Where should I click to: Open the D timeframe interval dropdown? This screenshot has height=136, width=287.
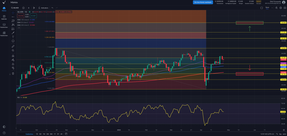pyautogui.click(x=29, y=8)
